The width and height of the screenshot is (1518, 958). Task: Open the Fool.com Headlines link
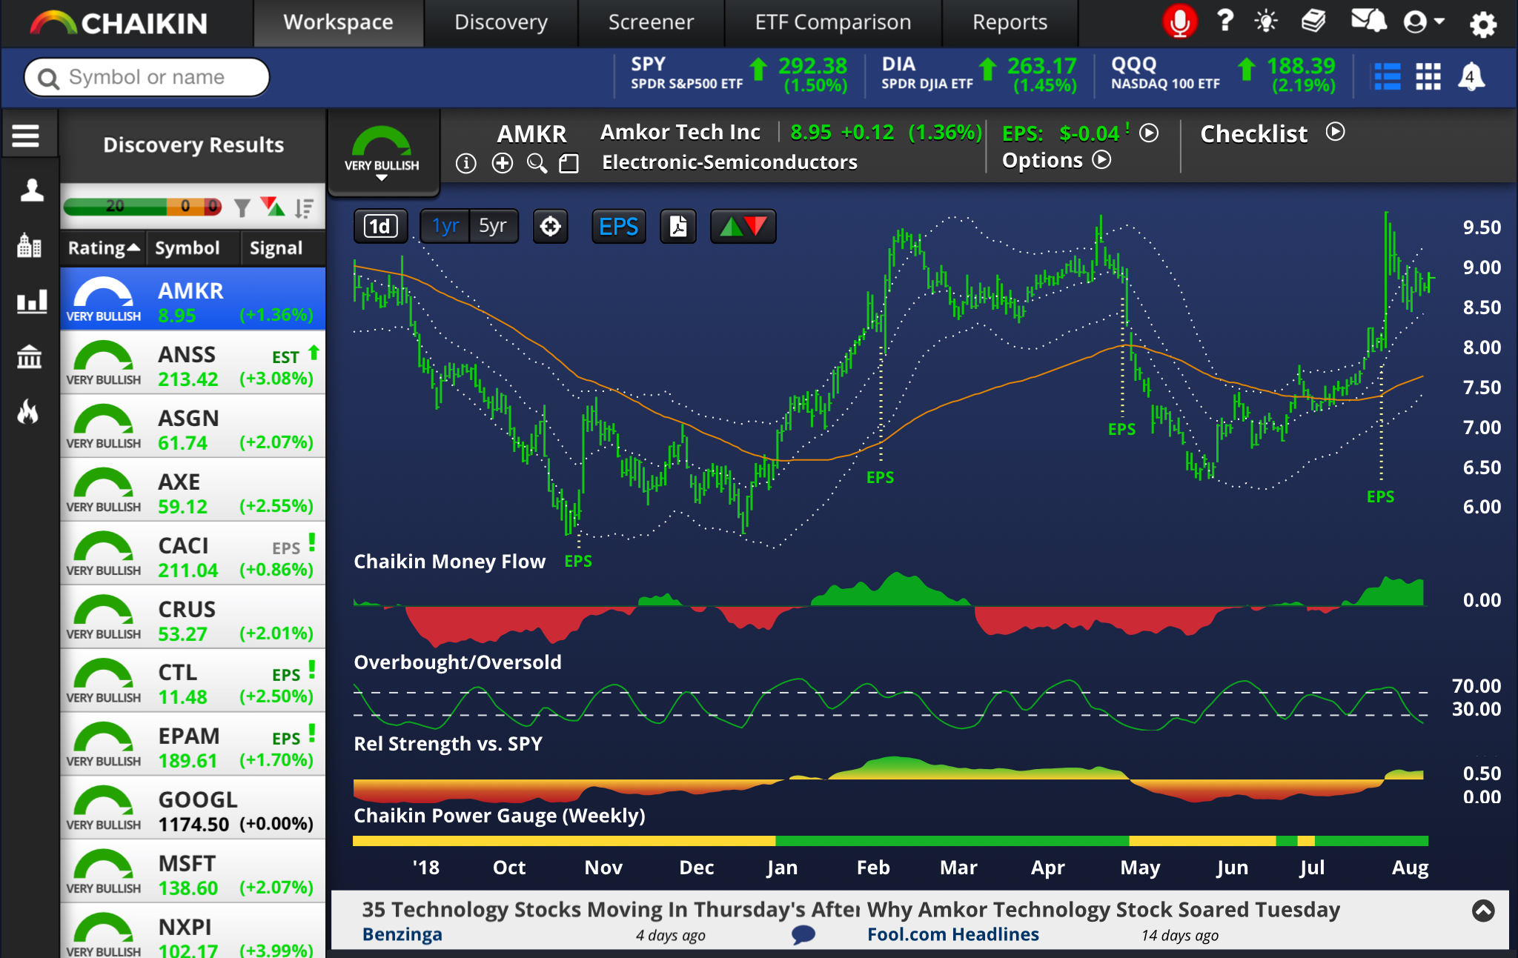tap(952, 934)
